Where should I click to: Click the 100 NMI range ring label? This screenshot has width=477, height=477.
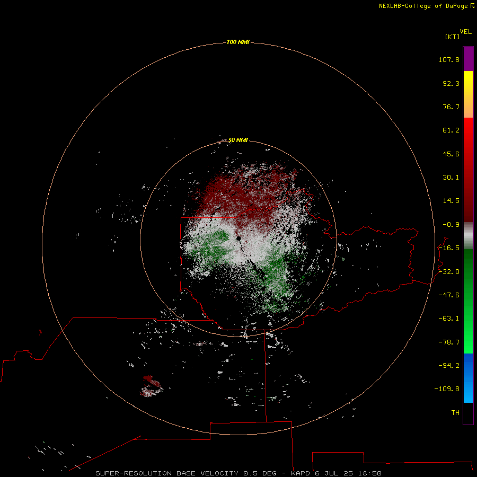[x=238, y=42]
